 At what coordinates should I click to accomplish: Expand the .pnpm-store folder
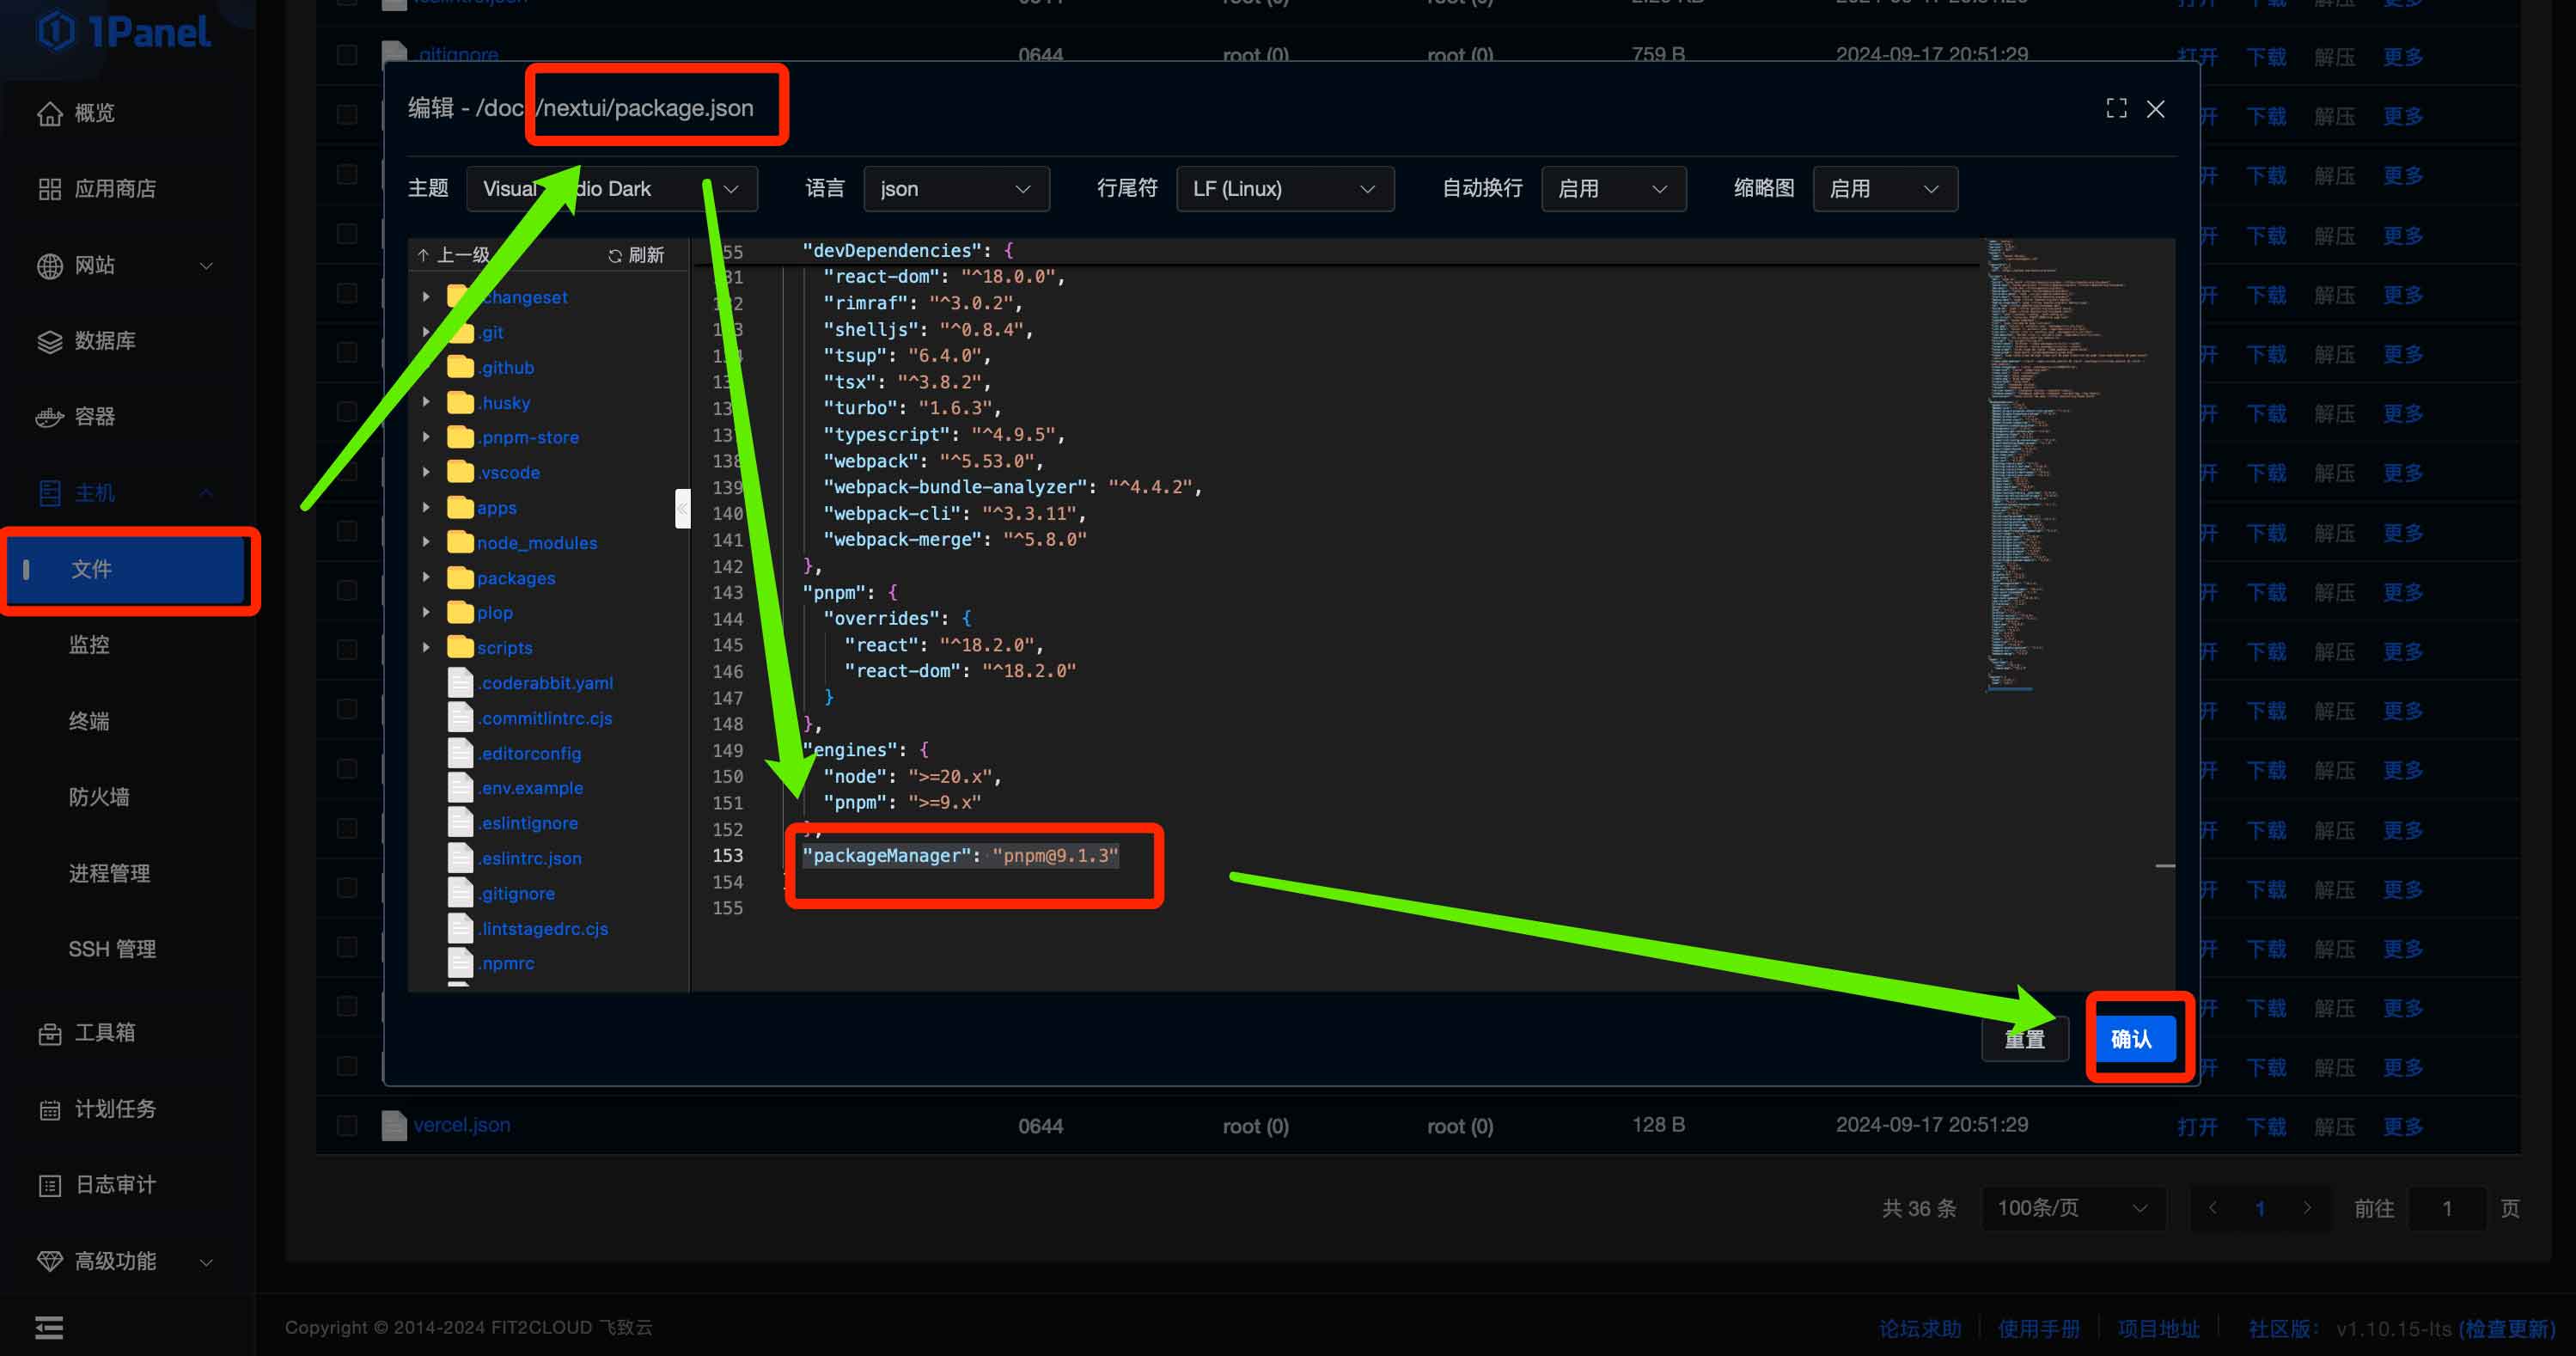[x=426, y=437]
